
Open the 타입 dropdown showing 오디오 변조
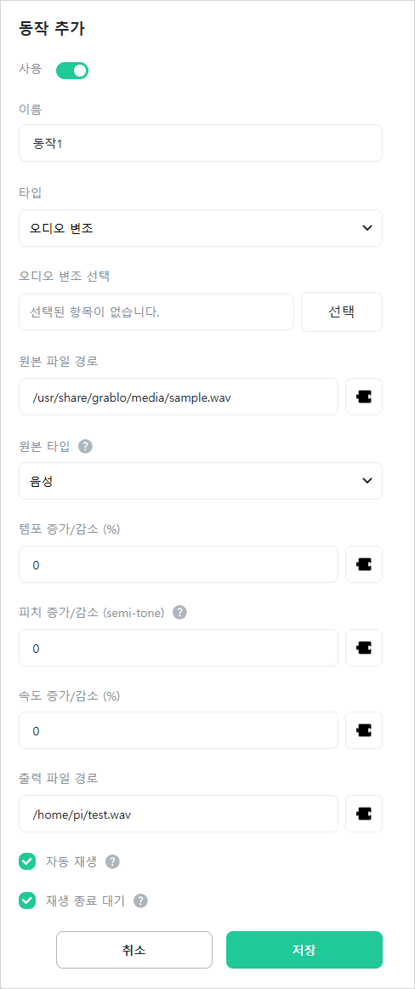pos(201,228)
